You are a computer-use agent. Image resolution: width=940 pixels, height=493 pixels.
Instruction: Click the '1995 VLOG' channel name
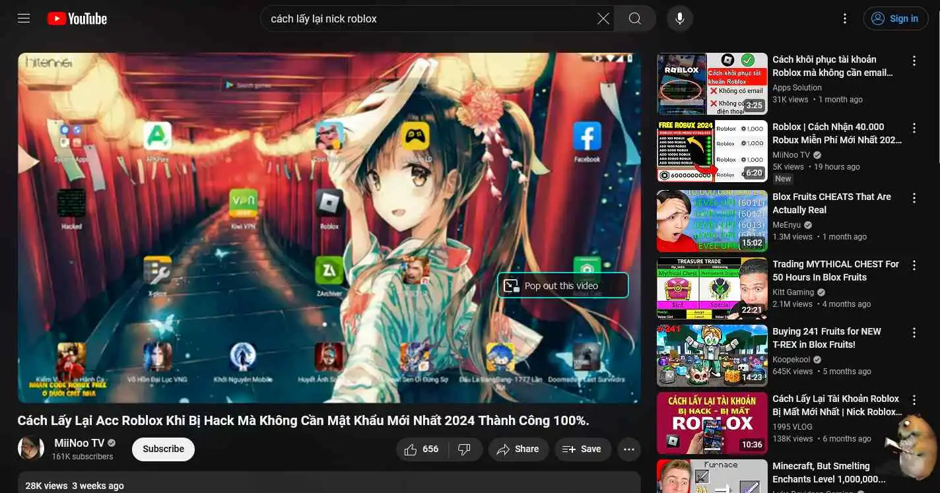pos(793,427)
